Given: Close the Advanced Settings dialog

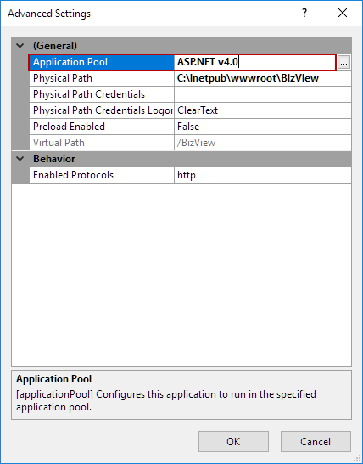Looking at the screenshot, I should pos(343,13).
